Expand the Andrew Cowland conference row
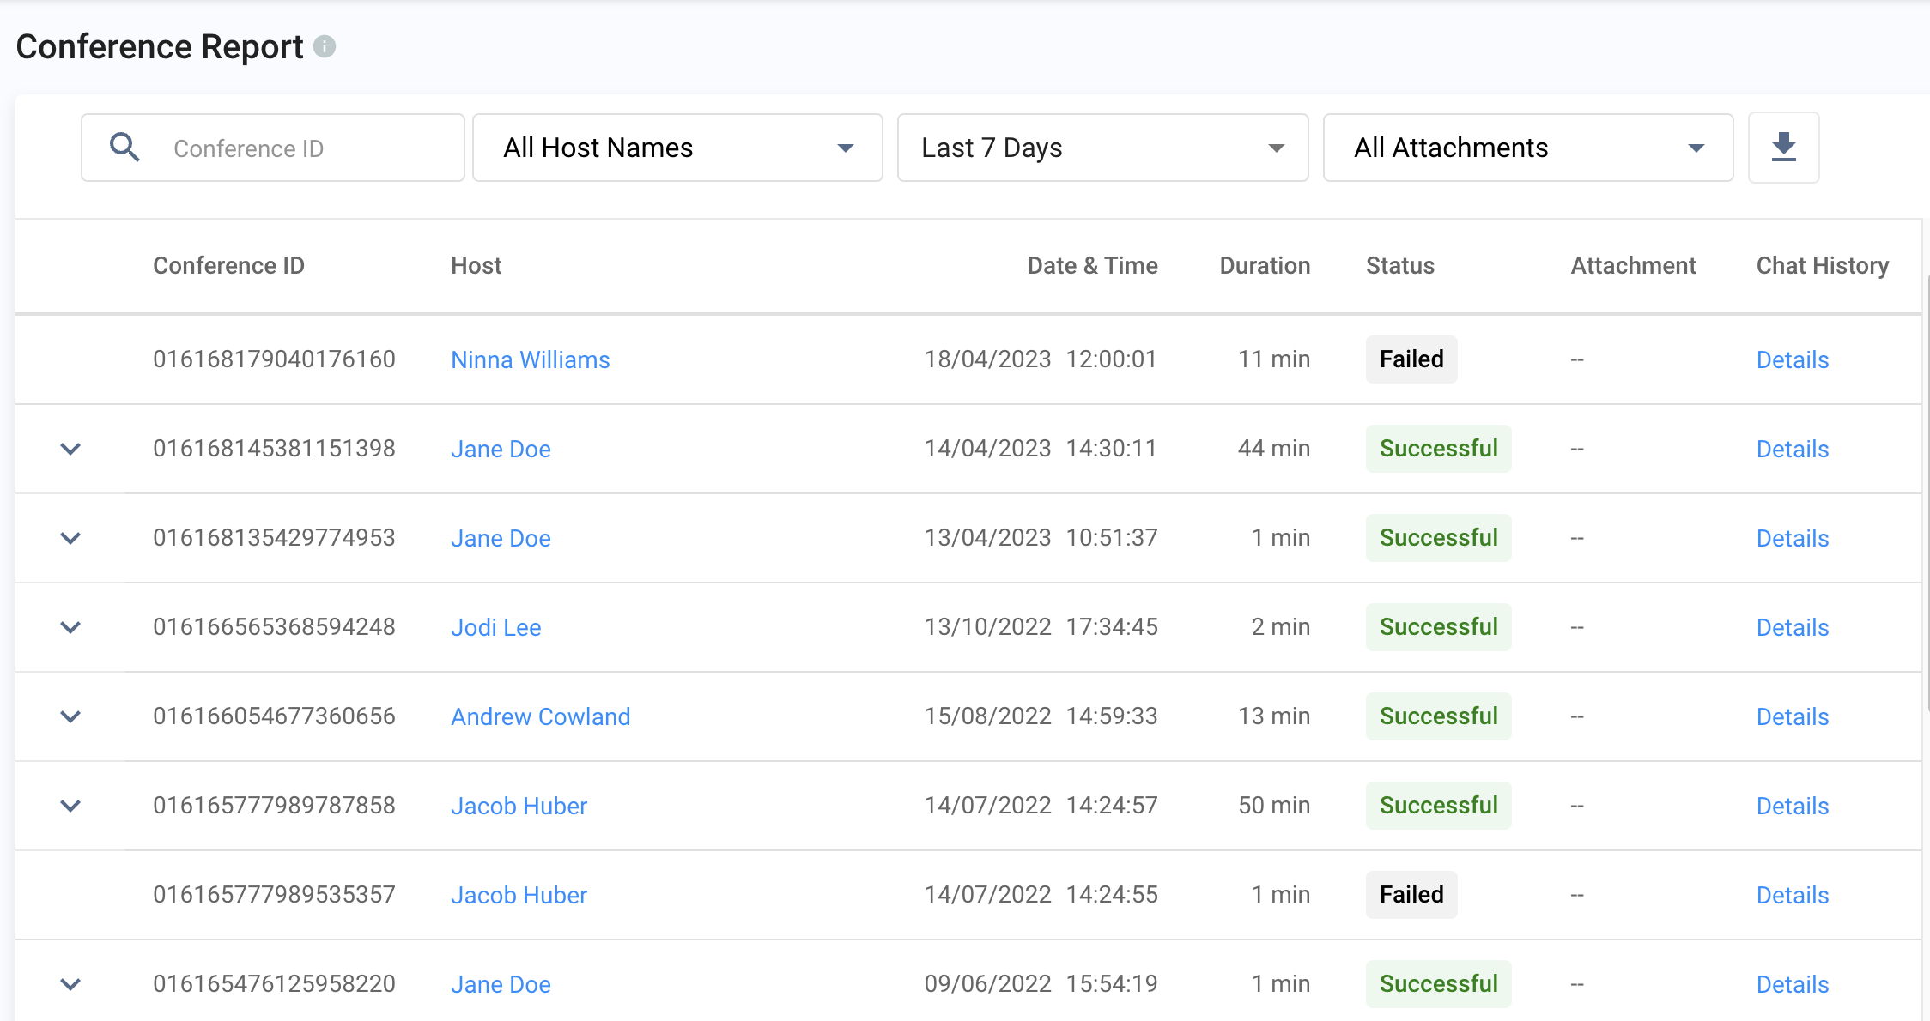Viewport: 1930px width, 1021px height. tap(70, 716)
